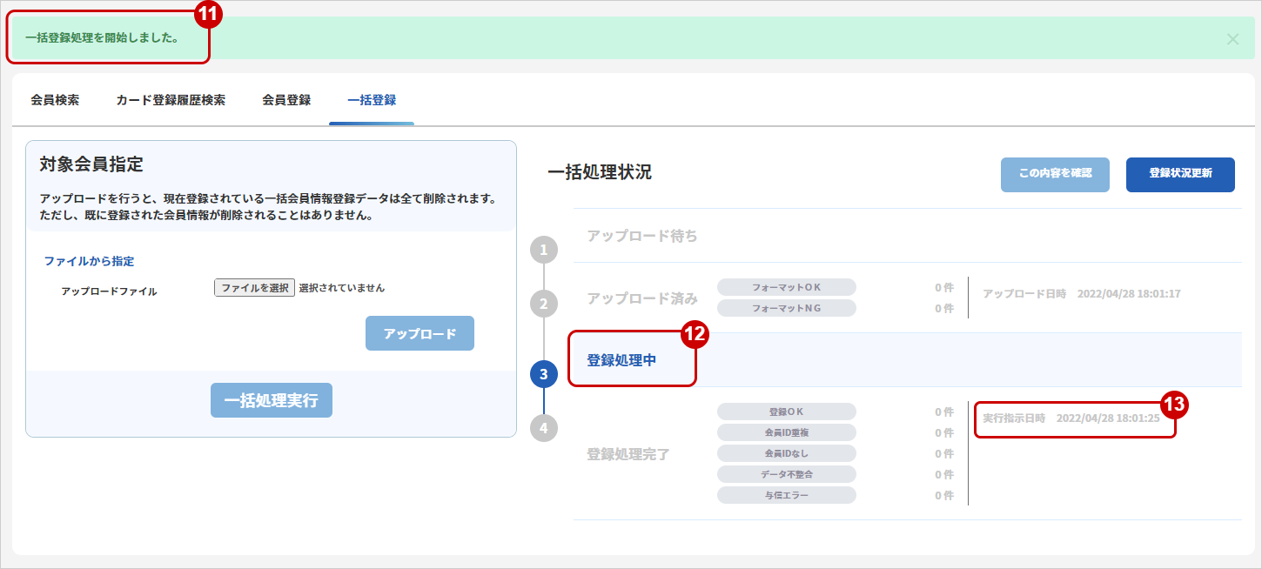Click the 選択されていません file status text
The height and width of the screenshot is (569, 1262).
click(342, 288)
